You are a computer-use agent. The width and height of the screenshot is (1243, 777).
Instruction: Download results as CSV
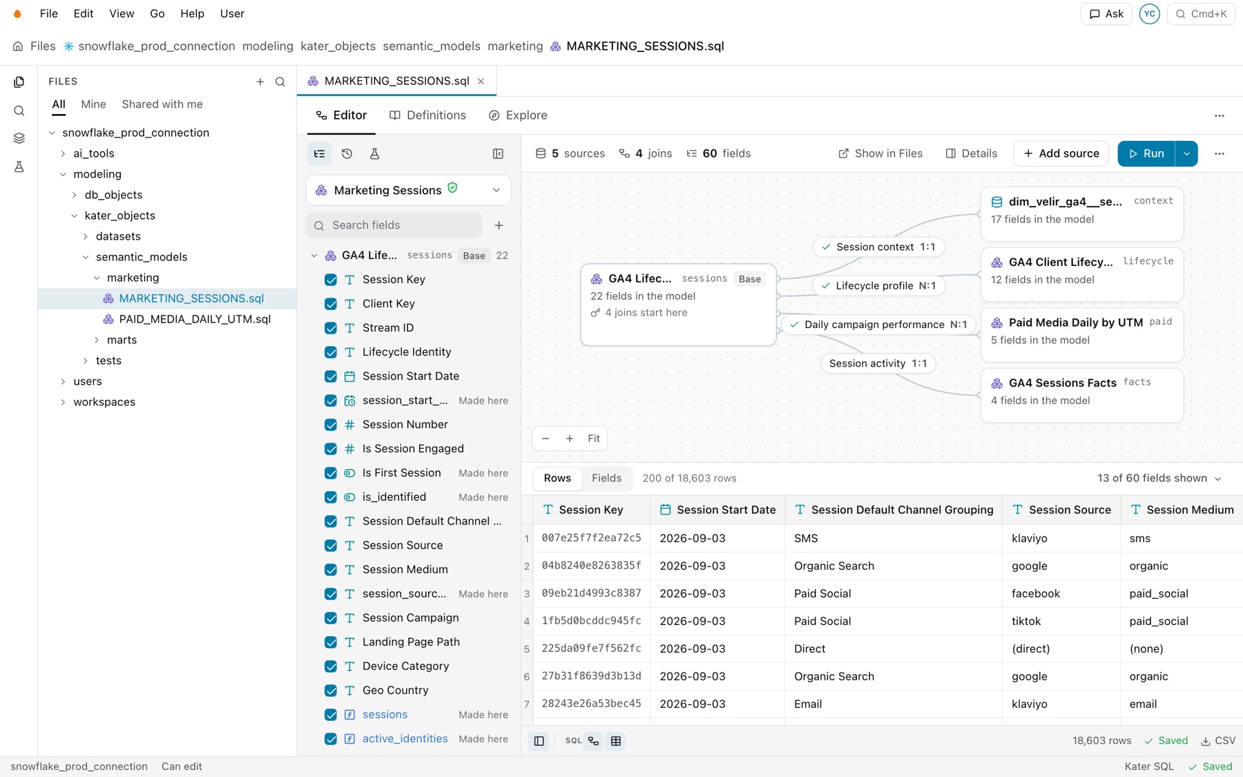click(x=1218, y=741)
